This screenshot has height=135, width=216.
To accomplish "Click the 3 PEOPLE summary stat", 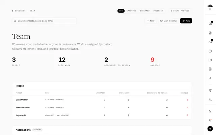I will coord(16,61).
